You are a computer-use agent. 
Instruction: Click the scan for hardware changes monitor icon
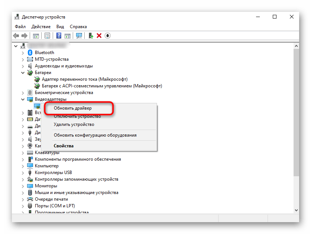79,36
